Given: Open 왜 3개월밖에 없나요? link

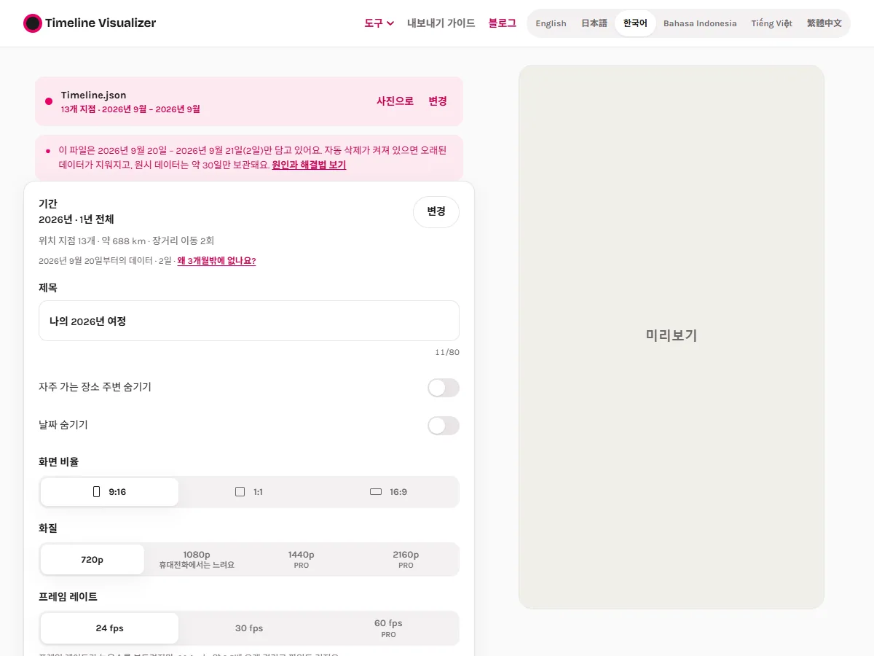Looking at the screenshot, I should point(216,261).
